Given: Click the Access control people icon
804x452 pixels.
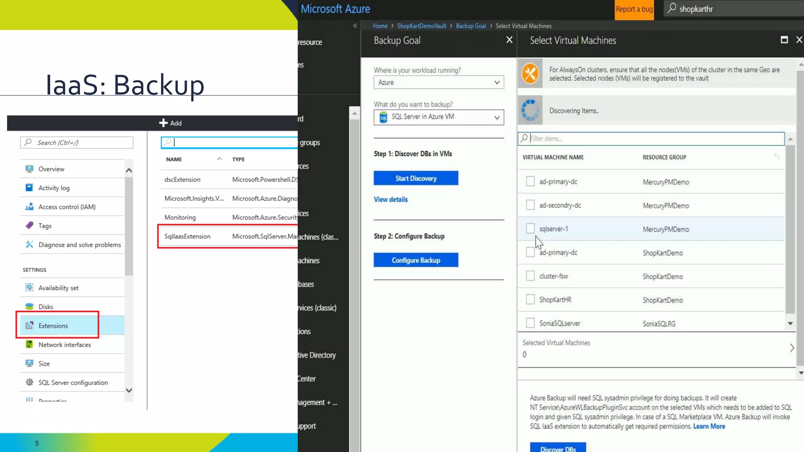Looking at the screenshot, I should click(x=29, y=206).
